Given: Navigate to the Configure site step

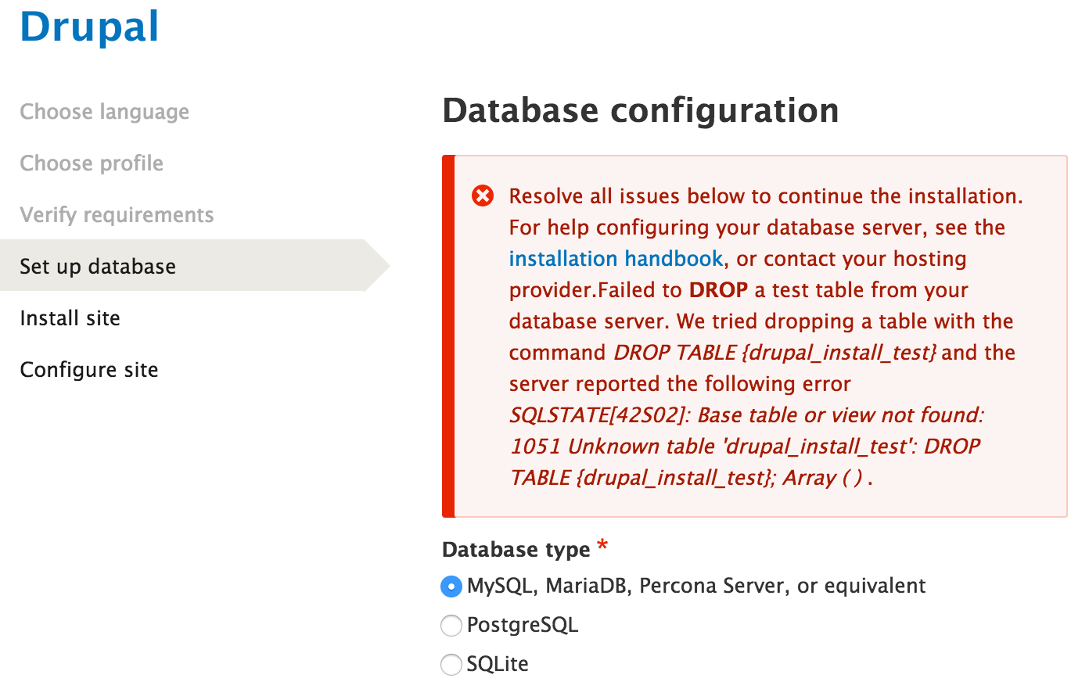Looking at the screenshot, I should tap(88, 369).
